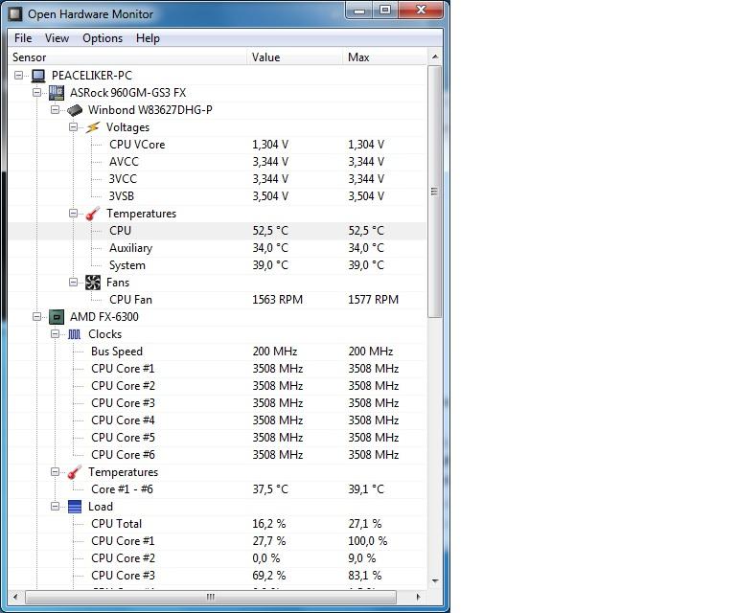Click the fan icon beside Fans
Screen dimensions: 736x613
[93, 283]
